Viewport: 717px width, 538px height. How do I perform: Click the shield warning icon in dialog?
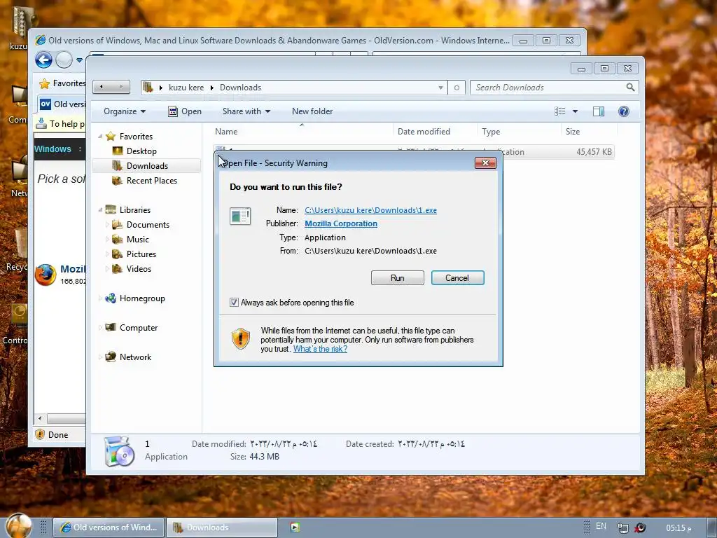point(241,338)
